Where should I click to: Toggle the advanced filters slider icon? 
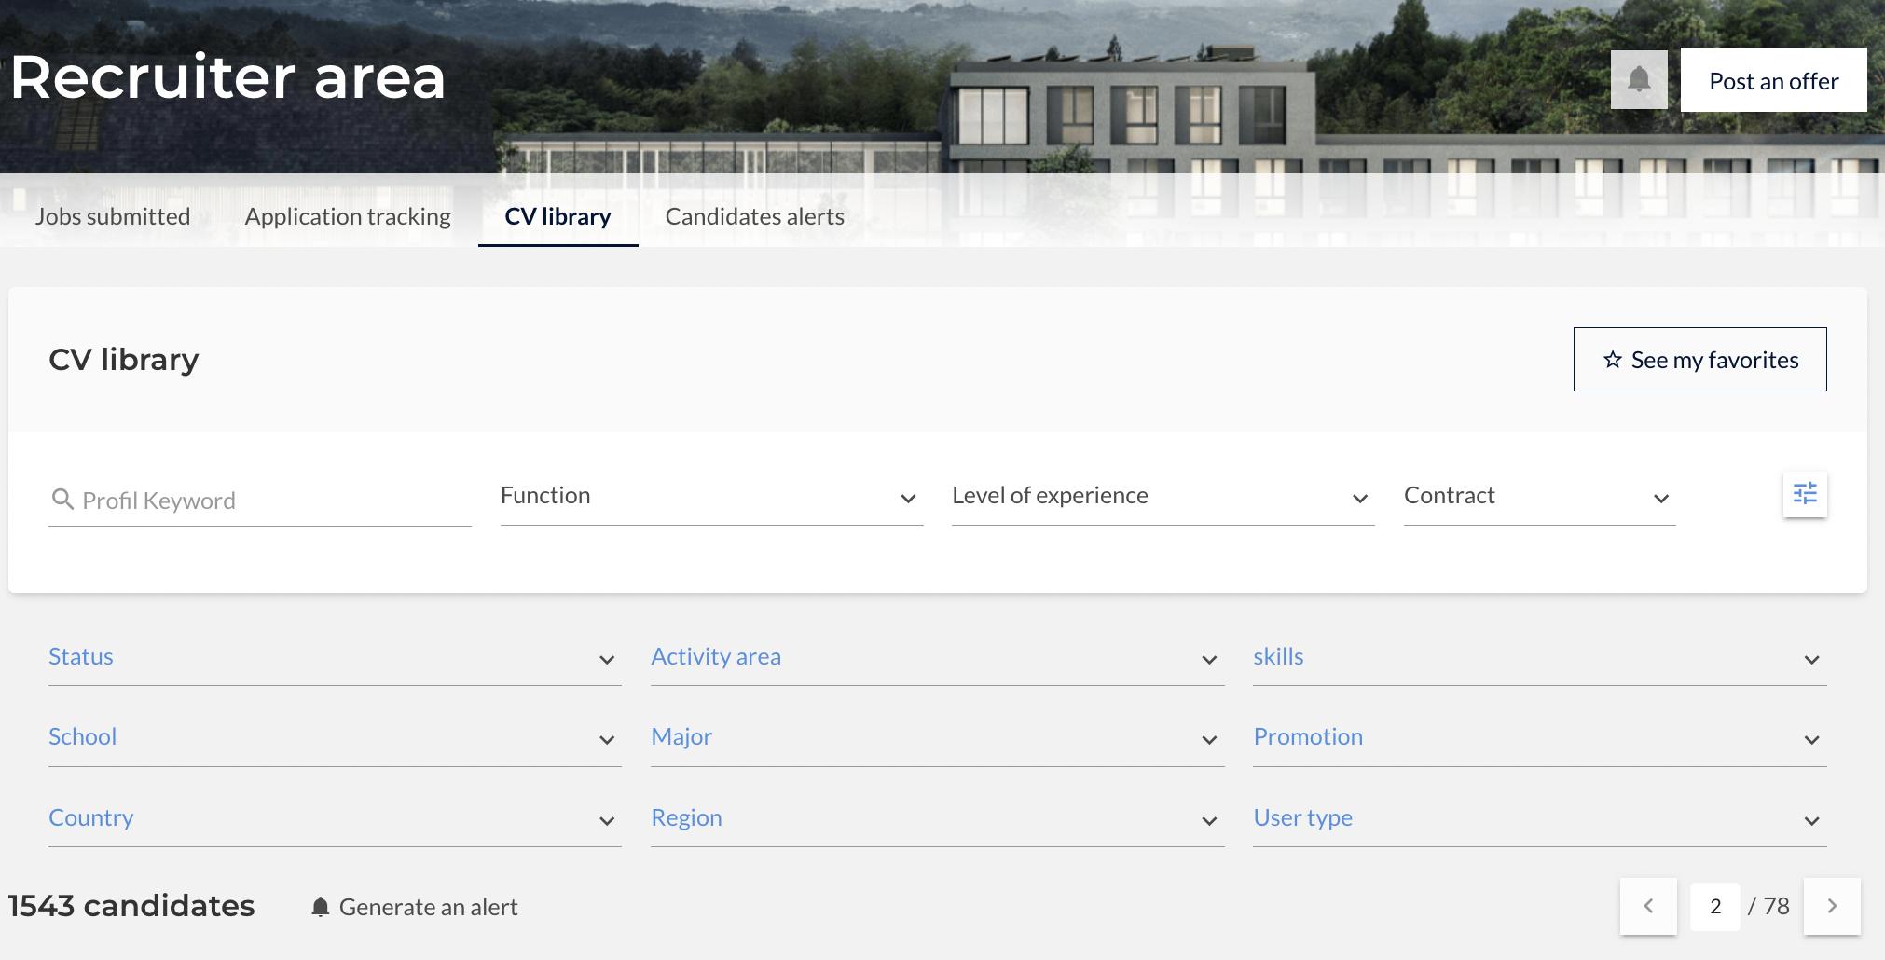pyautogui.click(x=1805, y=494)
